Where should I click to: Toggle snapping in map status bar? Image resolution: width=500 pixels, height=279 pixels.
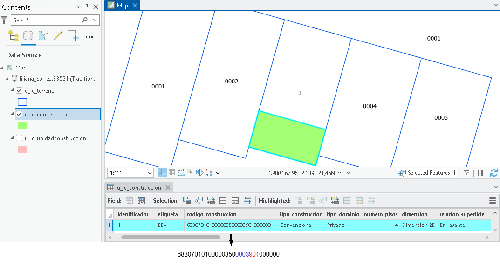(x=162, y=172)
